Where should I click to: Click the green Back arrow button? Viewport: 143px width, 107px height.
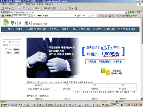(x=2, y=8)
